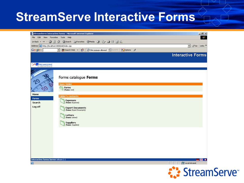Expand the Back button history arrow
Viewport: 244px width, 183px height.
click(41, 42)
